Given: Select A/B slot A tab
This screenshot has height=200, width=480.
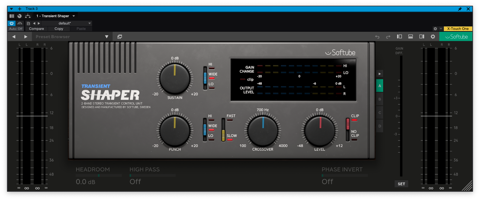Looking at the screenshot, I should point(380,86).
